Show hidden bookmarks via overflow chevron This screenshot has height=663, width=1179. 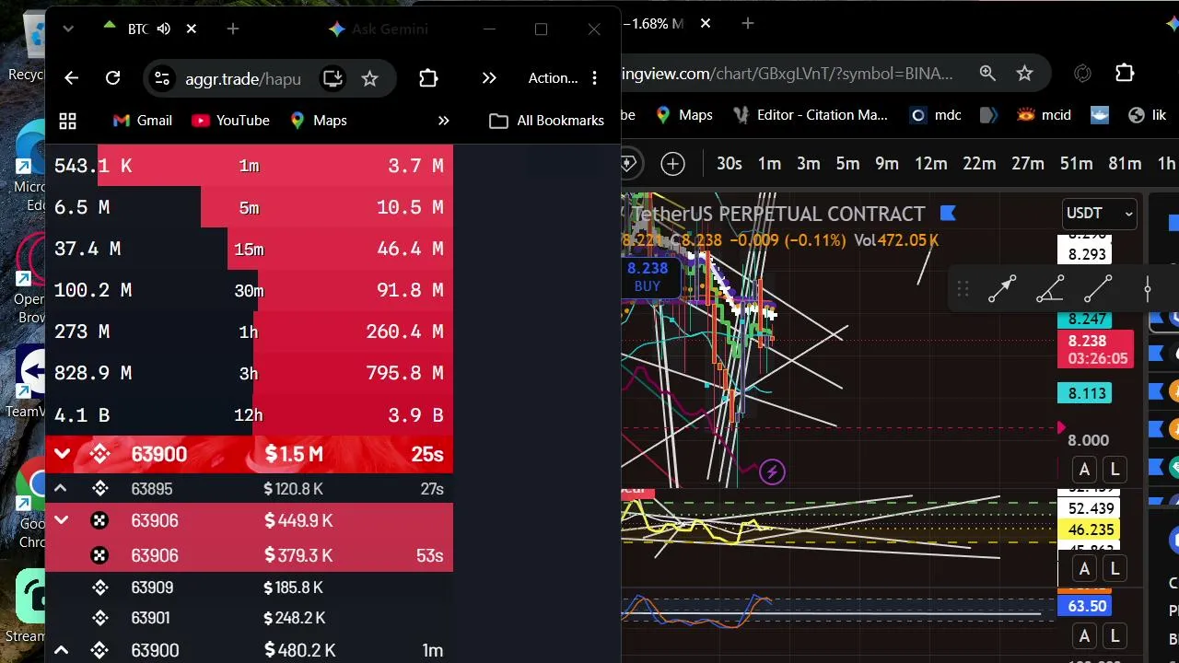point(444,121)
